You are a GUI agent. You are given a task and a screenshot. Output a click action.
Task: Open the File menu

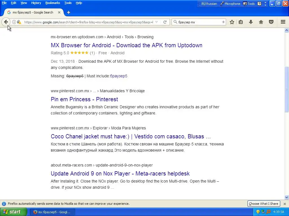point(4,3)
